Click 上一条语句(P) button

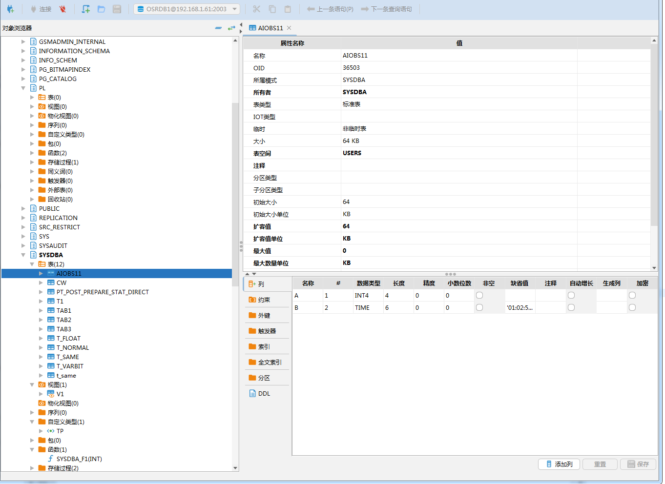coord(331,9)
